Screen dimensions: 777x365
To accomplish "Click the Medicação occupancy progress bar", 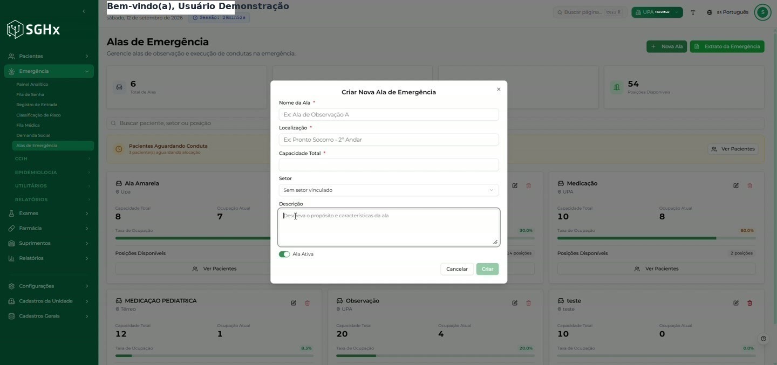I will pos(656,238).
